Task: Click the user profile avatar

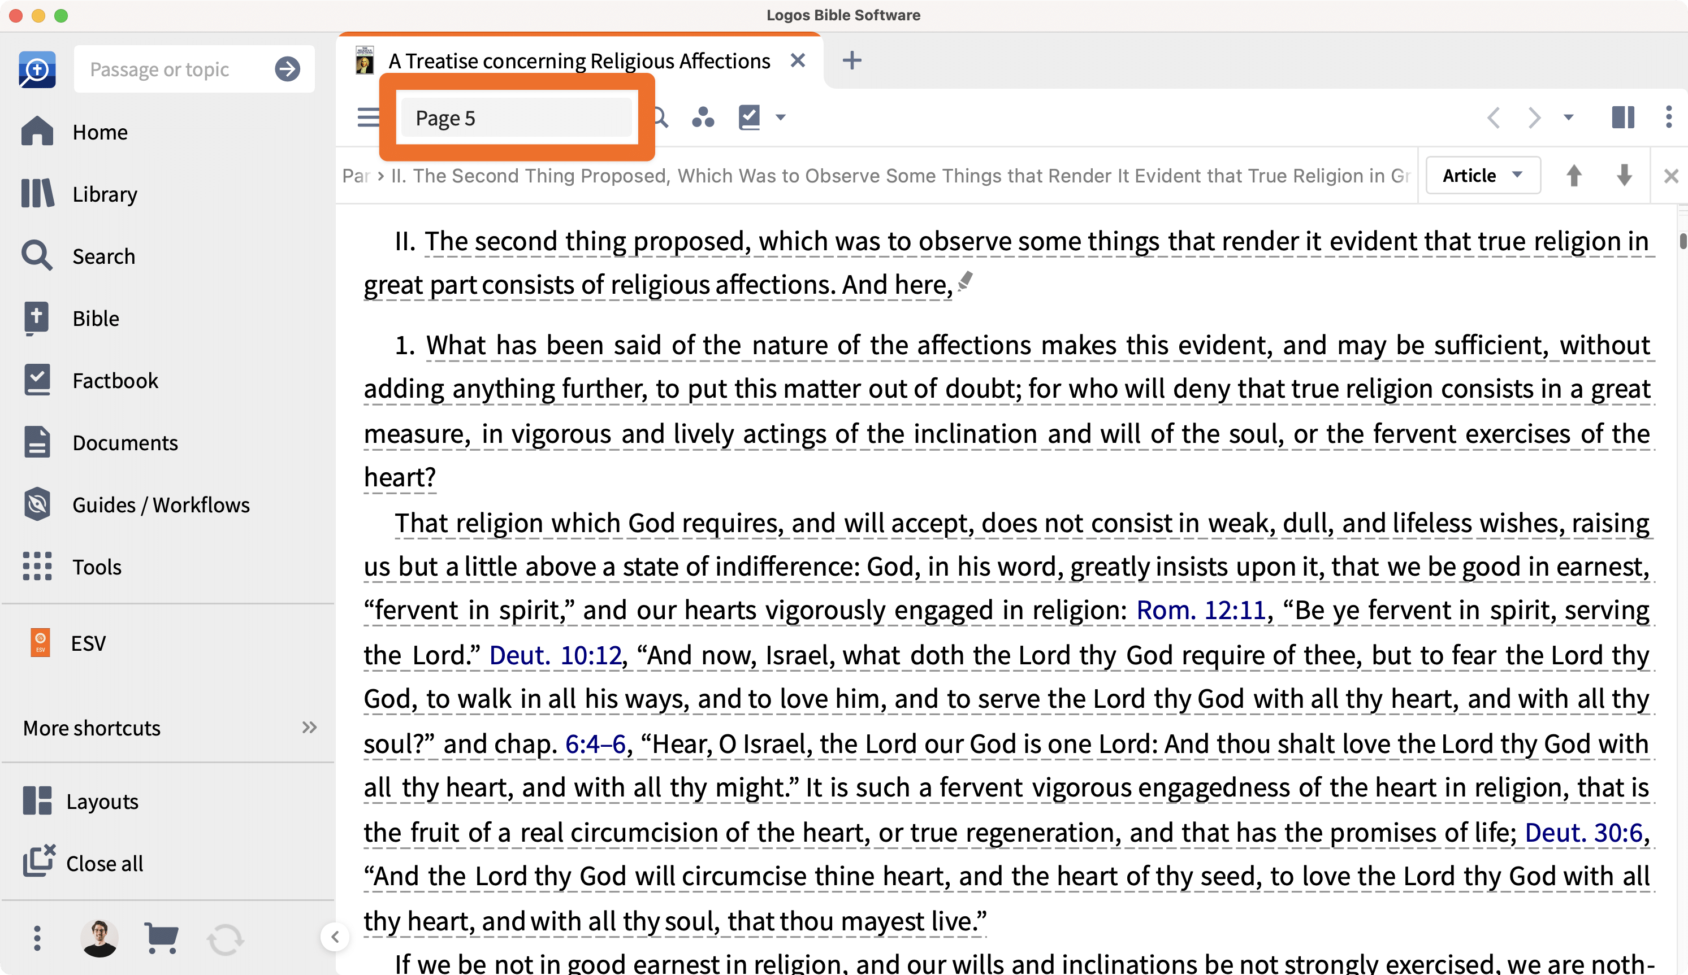Action: coord(99,938)
